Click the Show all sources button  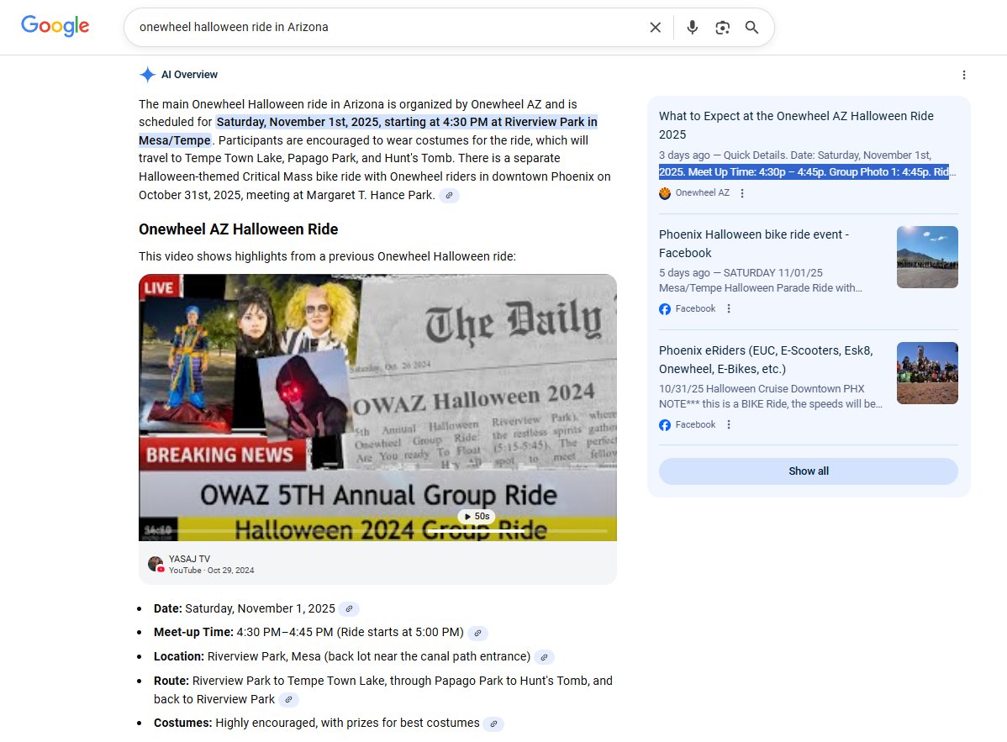(x=808, y=471)
